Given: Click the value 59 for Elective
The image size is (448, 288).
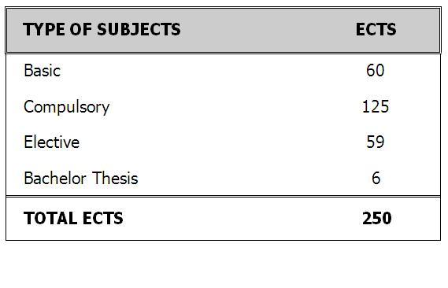Looking at the screenshot, I should [x=376, y=142].
